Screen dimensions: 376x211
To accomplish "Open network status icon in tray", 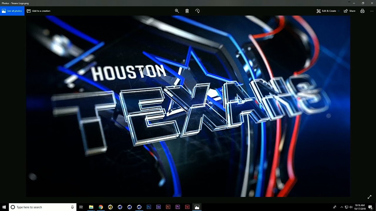I will pyautogui.click(x=347, y=207).
